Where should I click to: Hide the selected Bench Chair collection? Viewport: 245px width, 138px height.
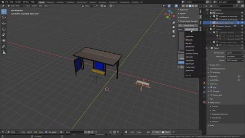(x=242, y=23)
